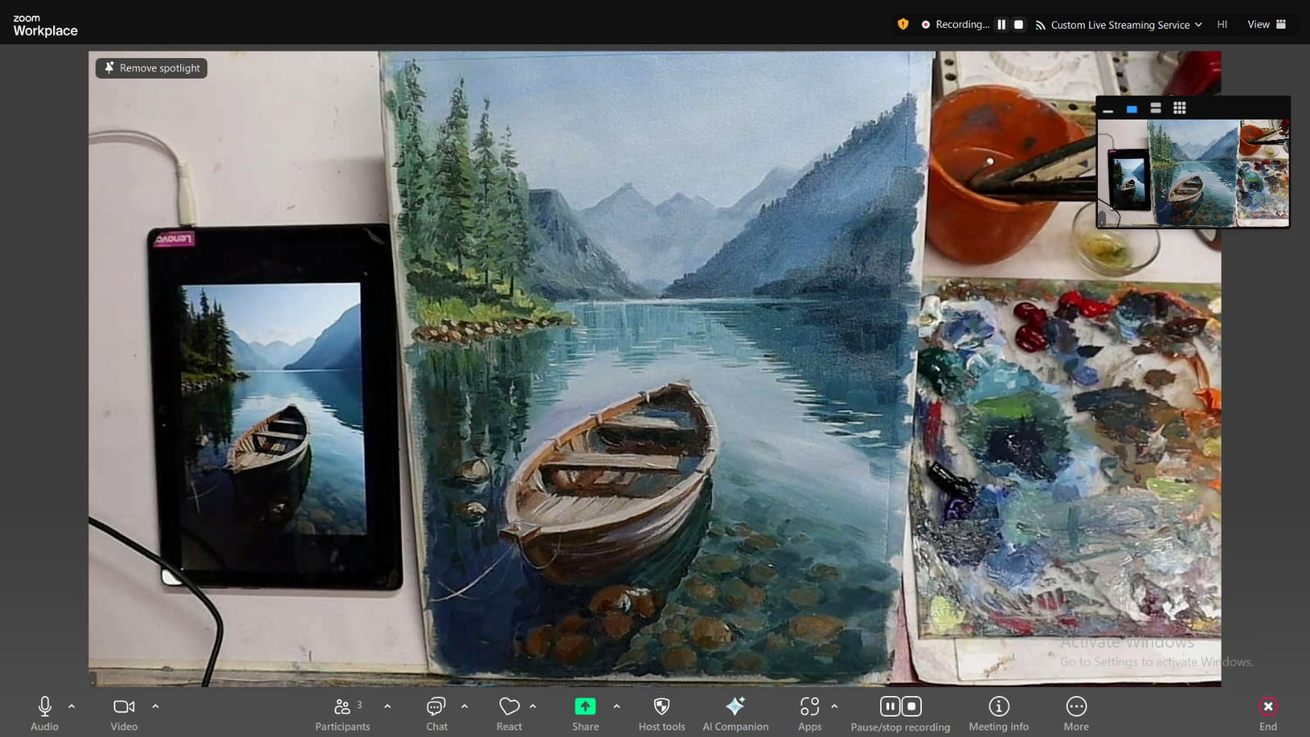Open AI Companion
This screenshot has height=737, width=1310.
(735, 713)
